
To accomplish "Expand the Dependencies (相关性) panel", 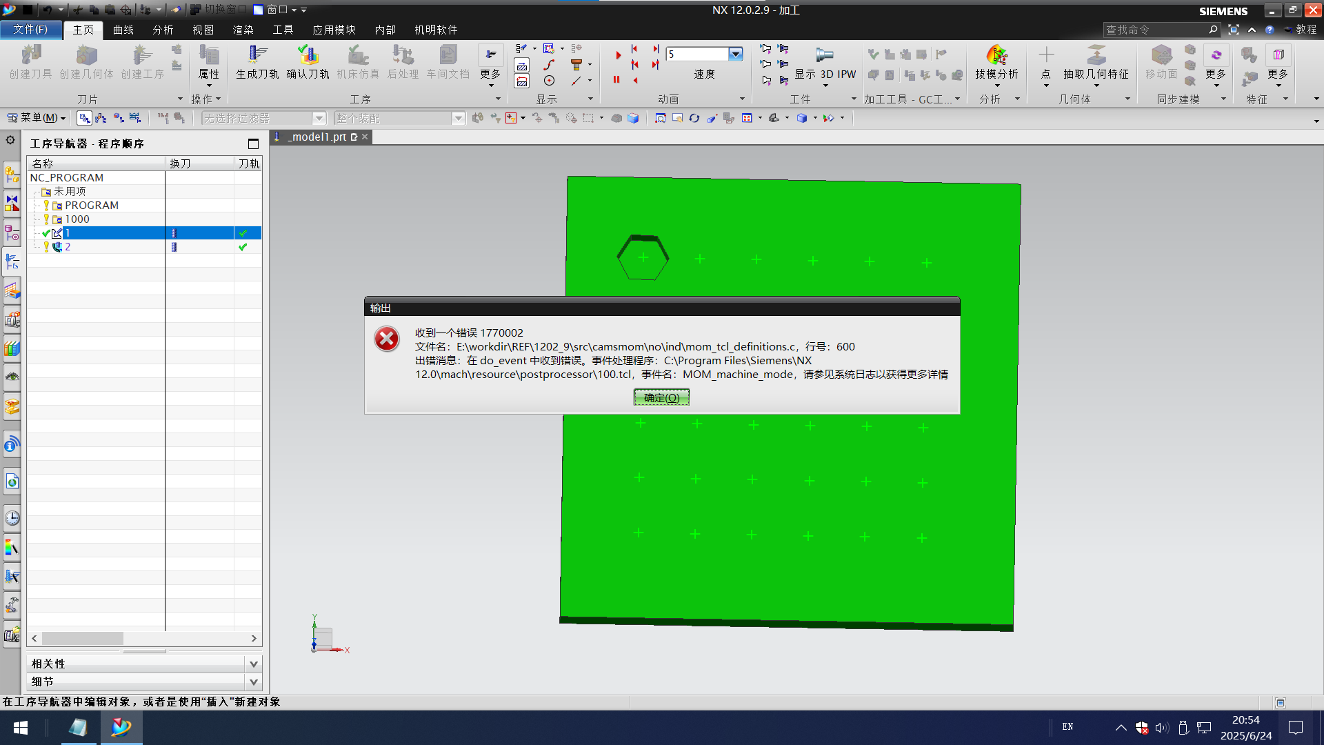I will pyautogui.click(x=253, y=664).
